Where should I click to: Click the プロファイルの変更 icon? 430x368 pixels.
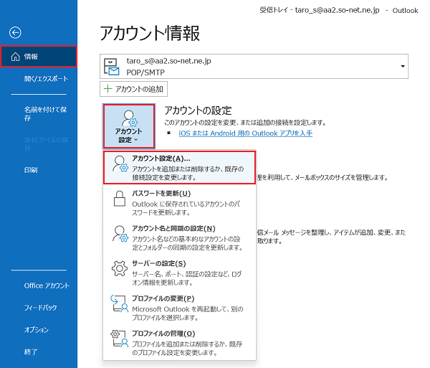coord(118,306)
